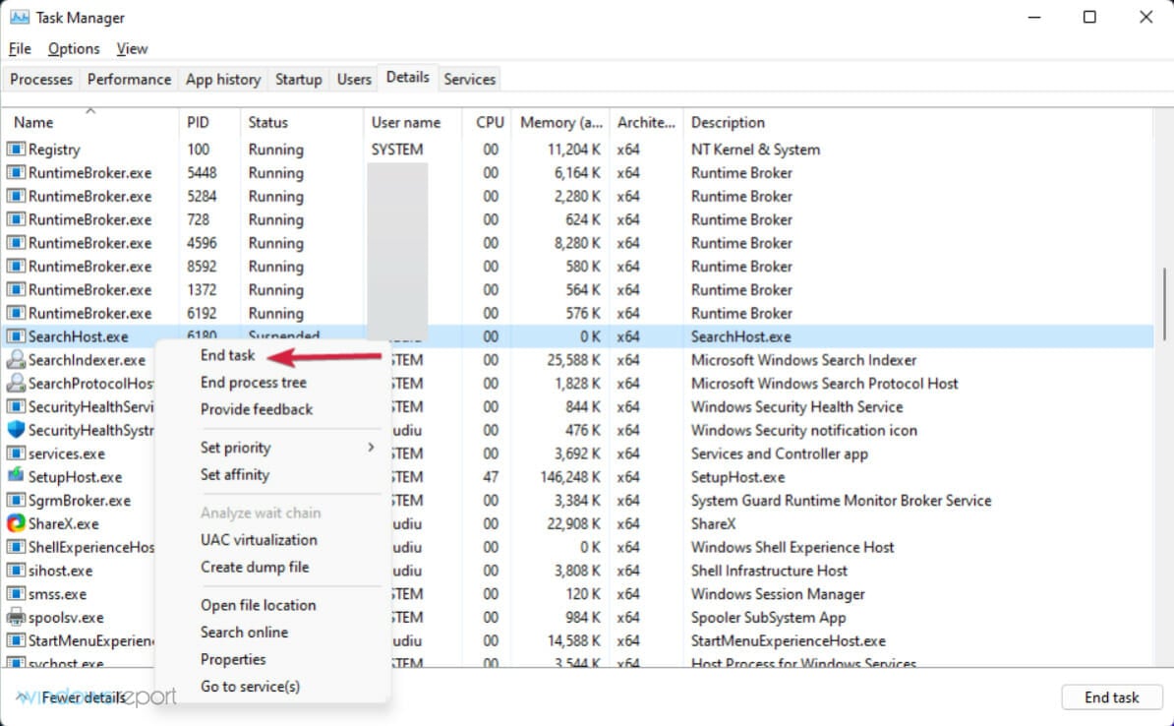Click the ShareX process icon
Viewport: 1174px width, 726px height.
coord(14,523)
